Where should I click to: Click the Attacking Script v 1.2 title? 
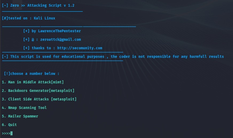coord(51,5)
